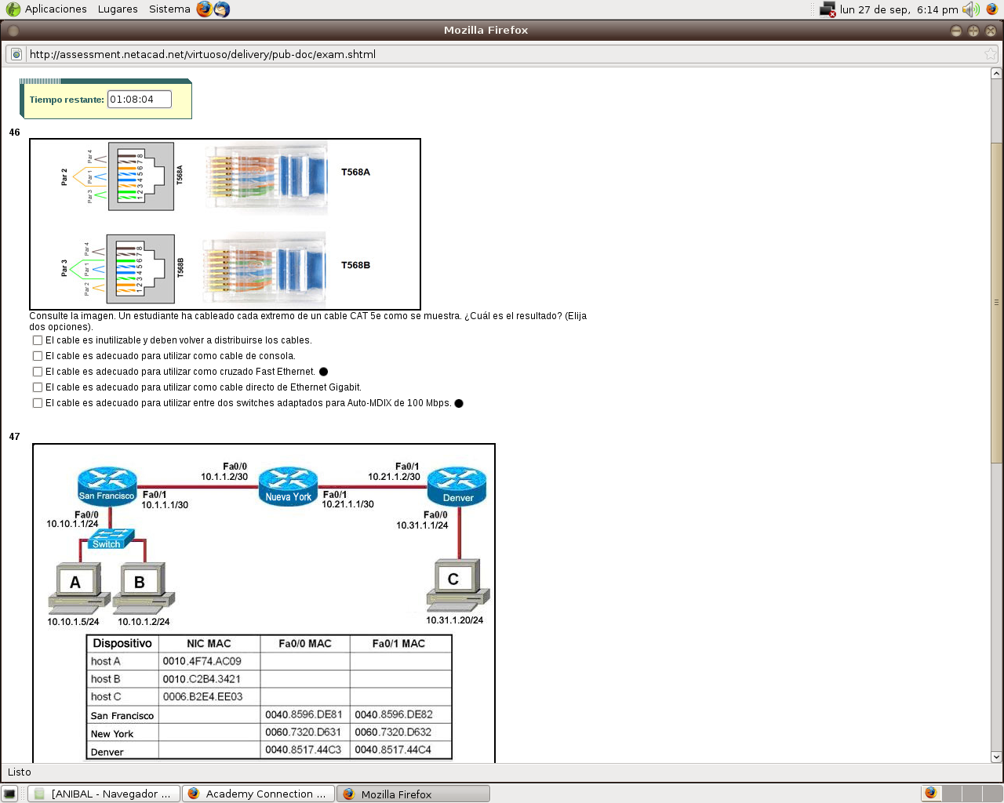
Task: Check 'utilizar como cable de consola' option
Action: 38,356
